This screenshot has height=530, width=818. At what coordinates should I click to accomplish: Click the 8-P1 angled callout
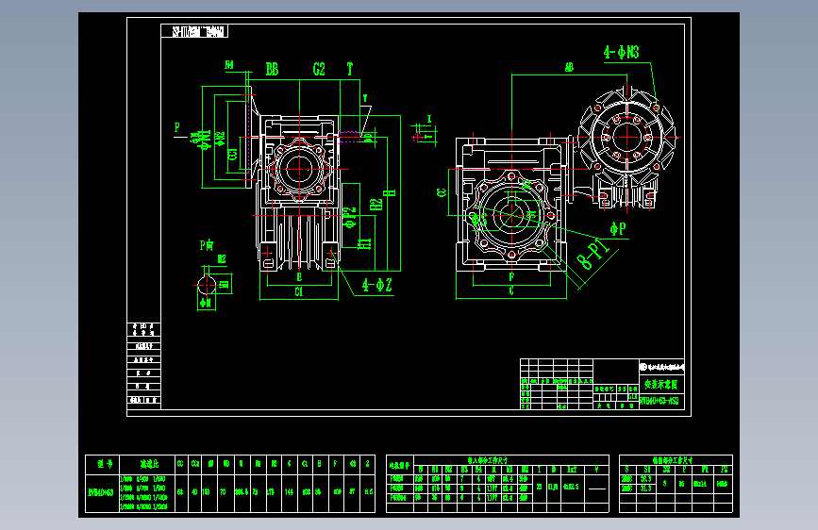pyautogui.click(x=593, y=255)
